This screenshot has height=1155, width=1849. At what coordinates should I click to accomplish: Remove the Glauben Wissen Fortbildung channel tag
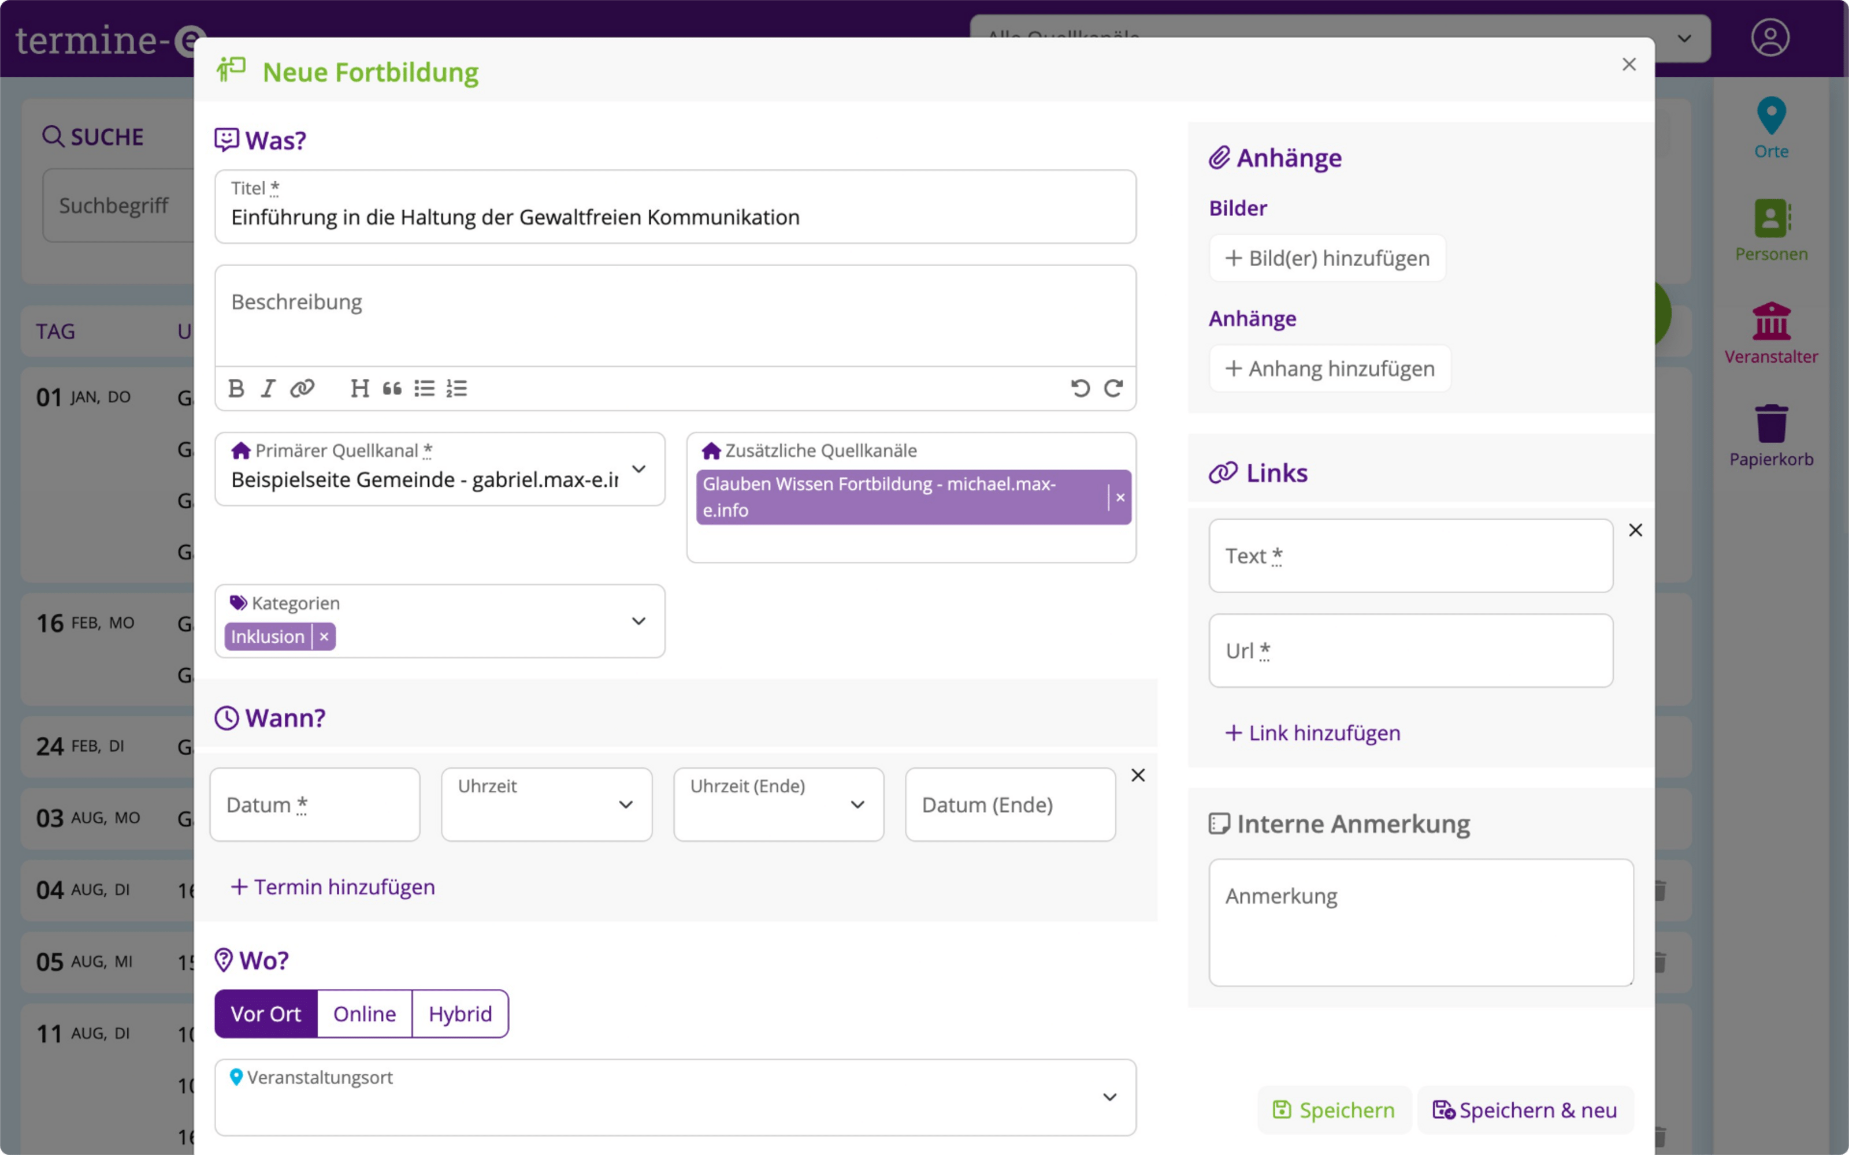(1120, 497)
